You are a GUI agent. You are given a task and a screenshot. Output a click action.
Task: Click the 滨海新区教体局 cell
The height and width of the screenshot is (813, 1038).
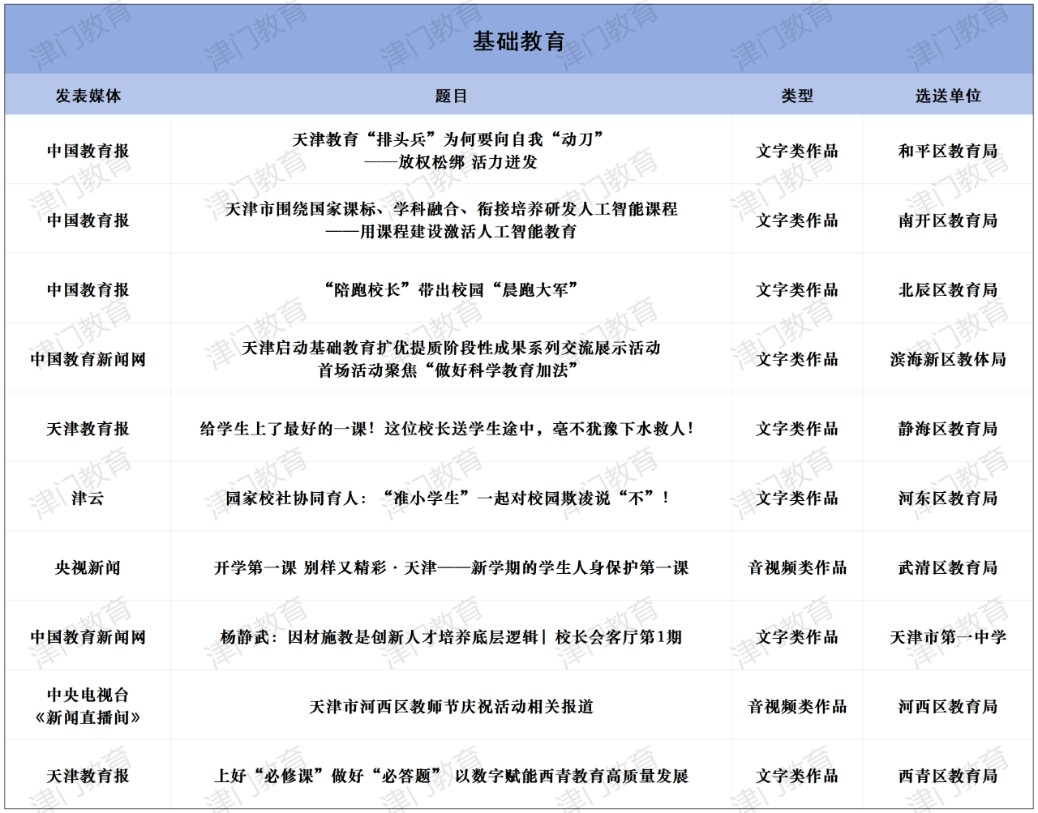948,359
